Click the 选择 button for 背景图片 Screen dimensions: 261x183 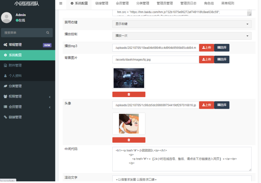(221, 59)
